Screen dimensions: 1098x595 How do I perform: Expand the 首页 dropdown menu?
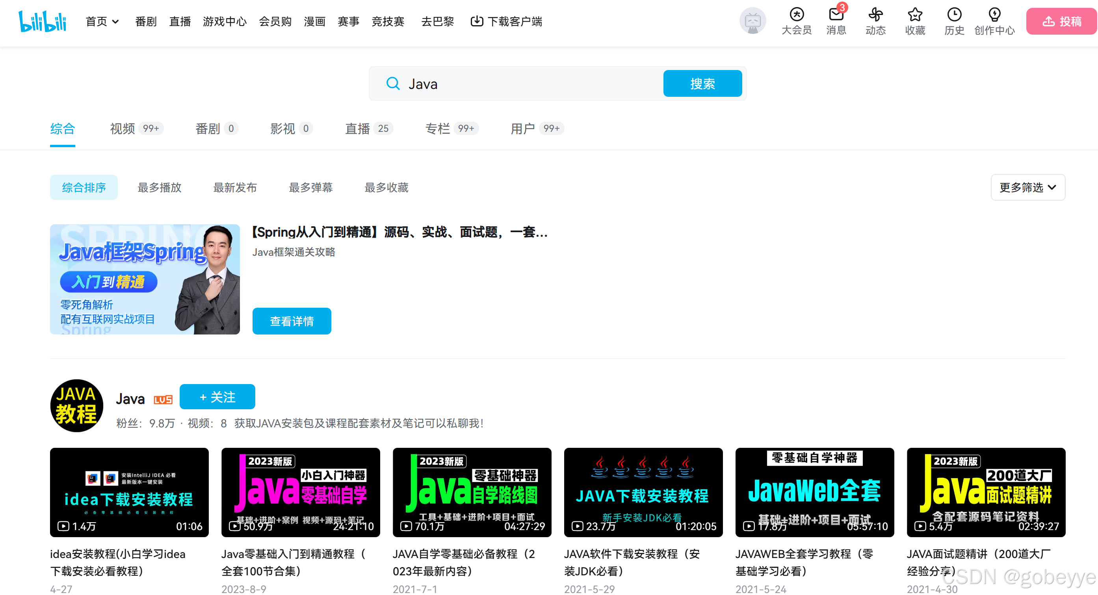(102, 21)
